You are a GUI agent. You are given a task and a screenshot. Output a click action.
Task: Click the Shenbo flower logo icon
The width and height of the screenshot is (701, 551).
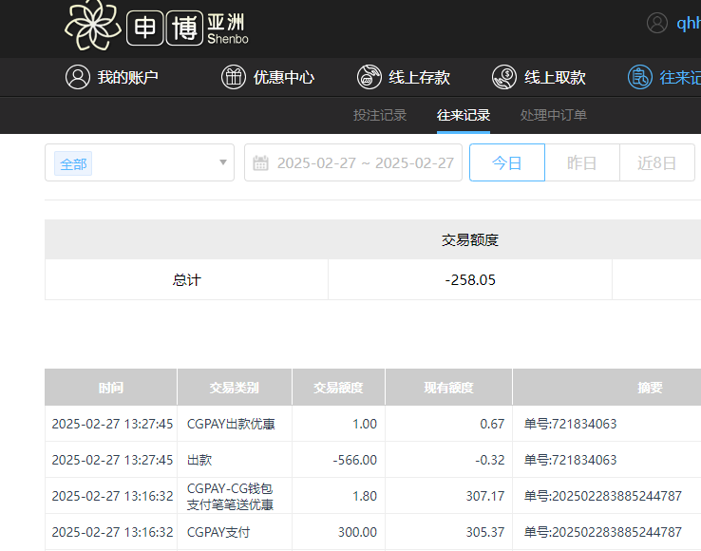[92, 26]
